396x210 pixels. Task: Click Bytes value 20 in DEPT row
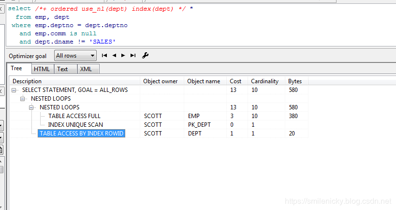(x=292, y=134)
